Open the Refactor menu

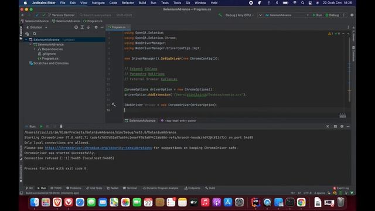coord(128,3)
